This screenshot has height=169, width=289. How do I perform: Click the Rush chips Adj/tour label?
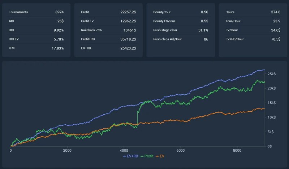pos(167,39)
